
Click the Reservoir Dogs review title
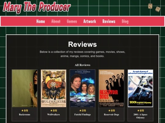click(112, 114)
